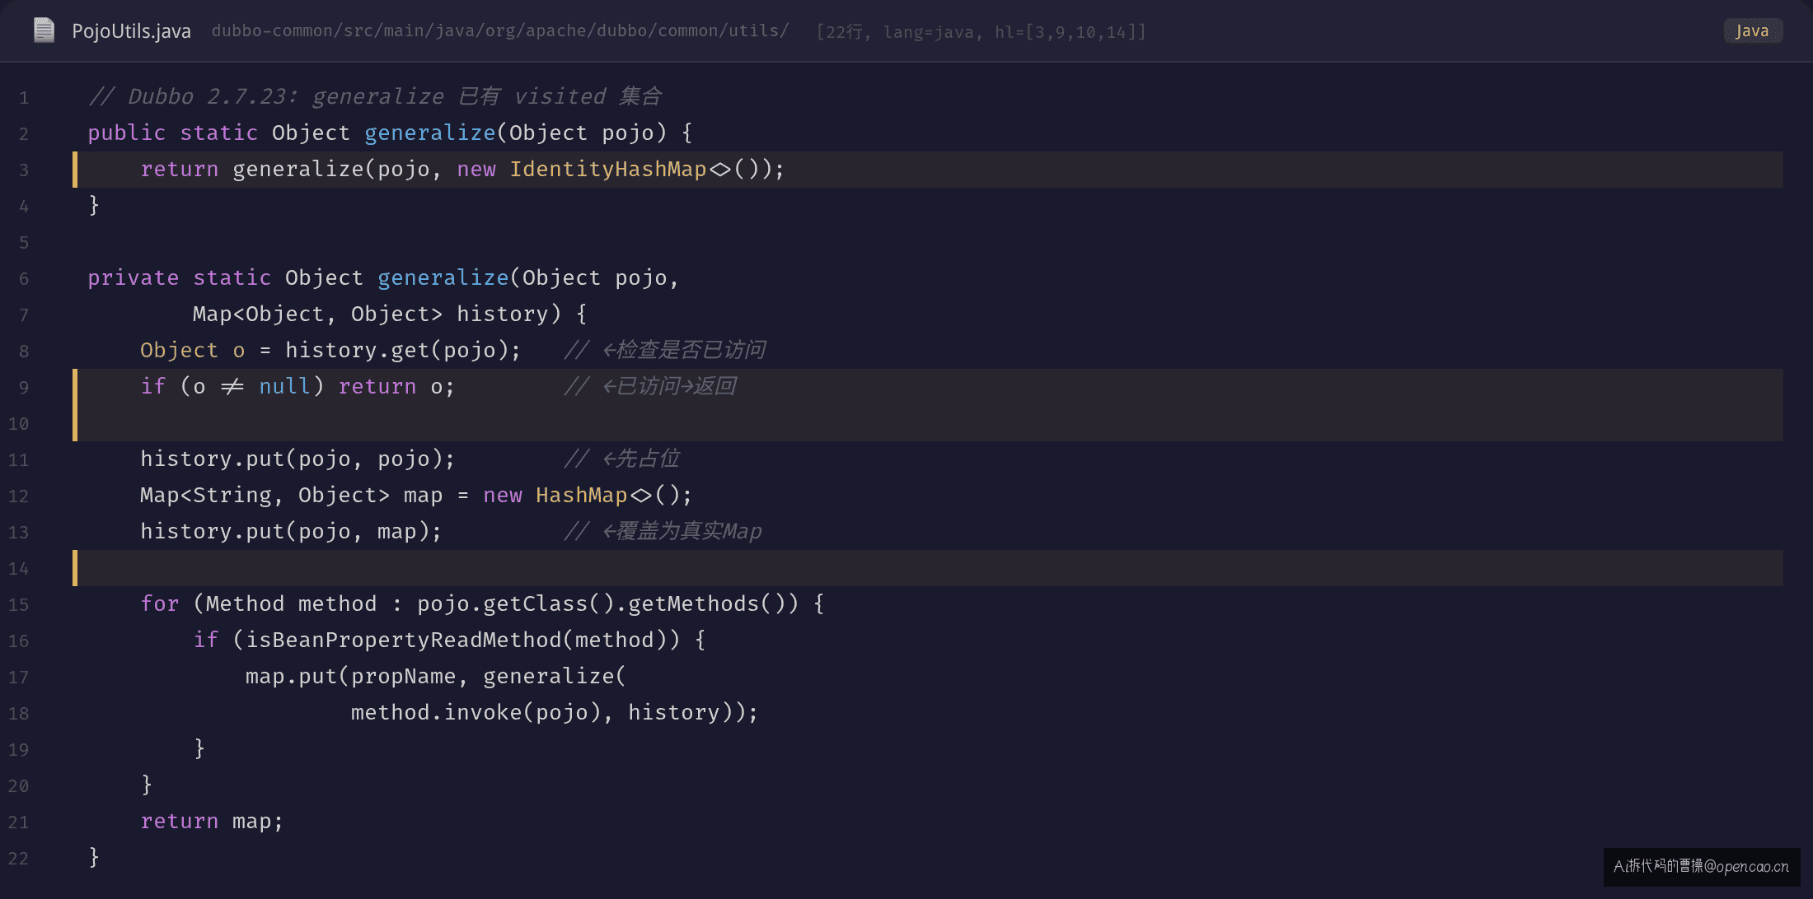
Task: Click the PojoUtils.java file name
Action: point(131,31)
